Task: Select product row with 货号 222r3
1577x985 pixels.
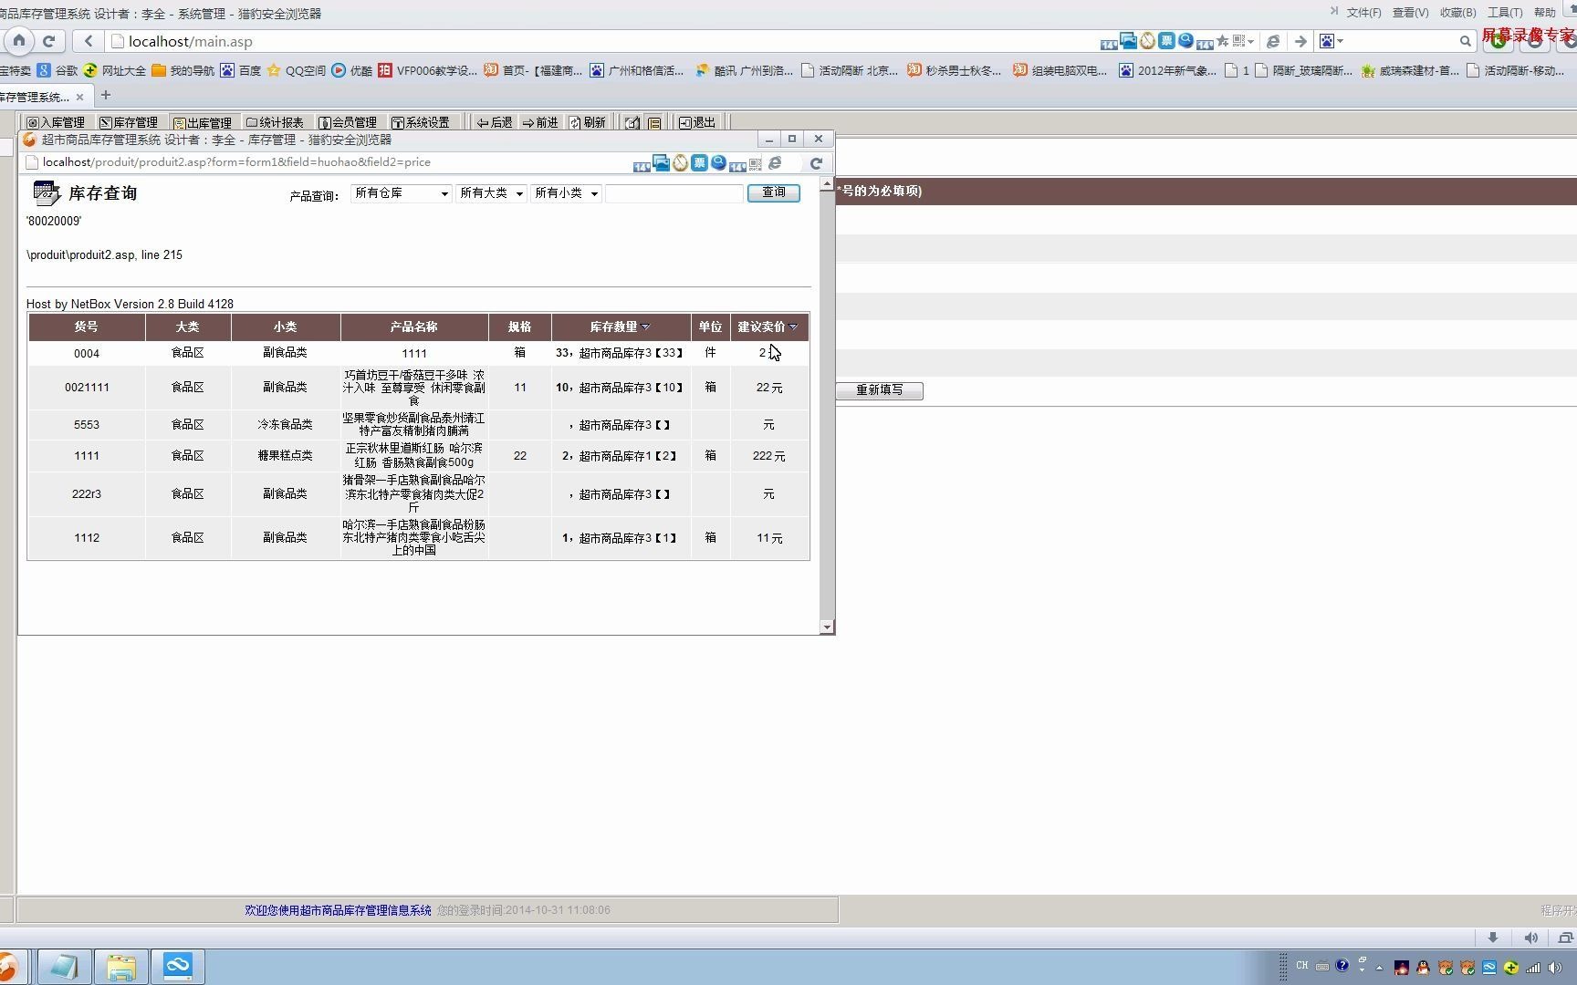Action: pos(419,494)
